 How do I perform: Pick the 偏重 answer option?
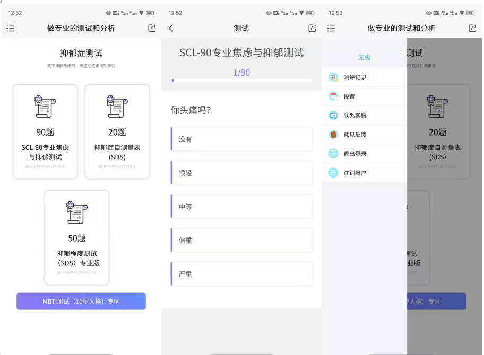pyautogui.click(x=241, y=241)
